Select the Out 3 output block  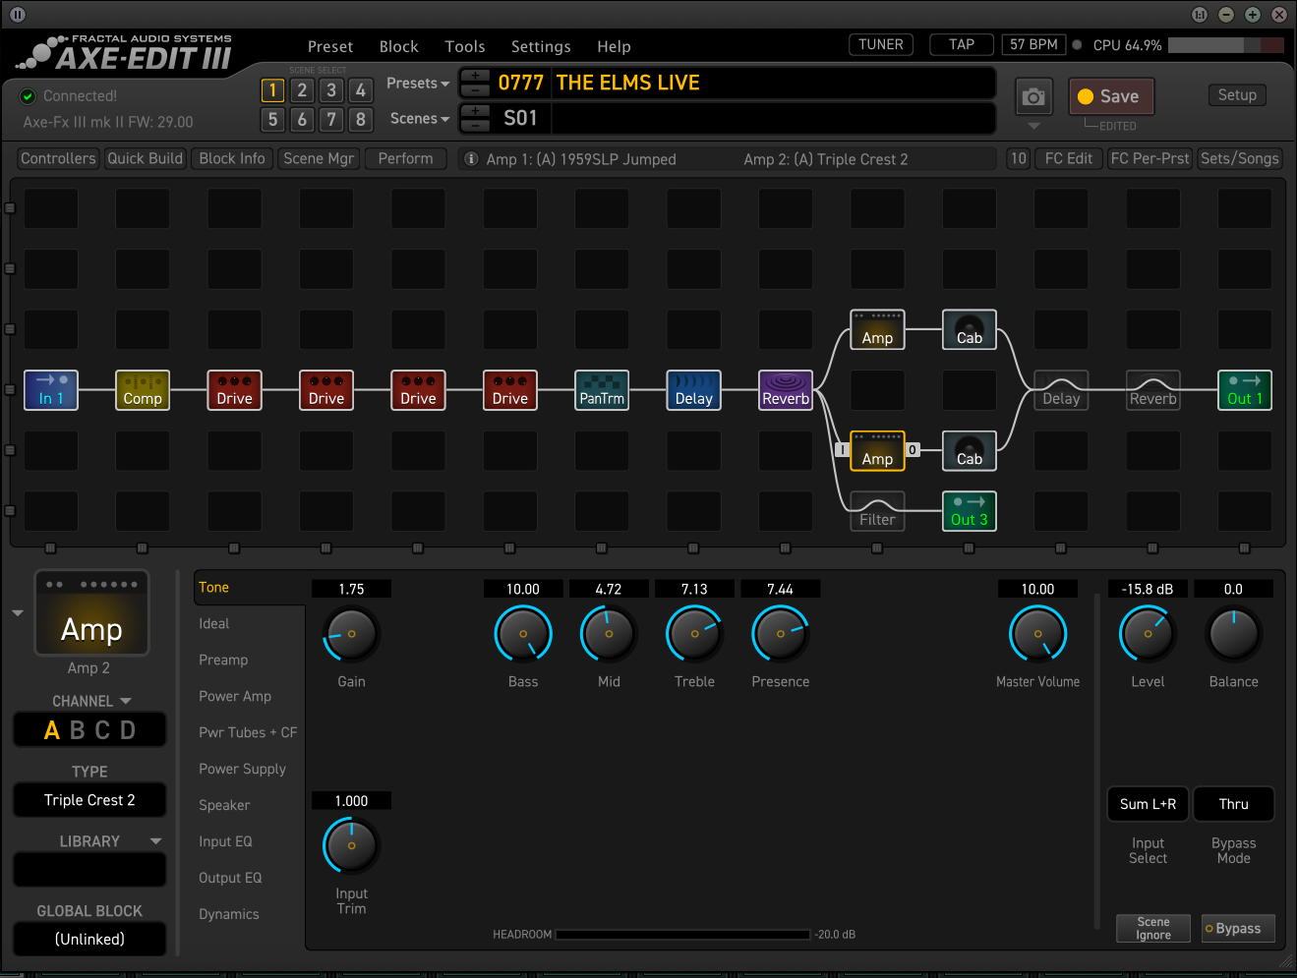(970, 511)
